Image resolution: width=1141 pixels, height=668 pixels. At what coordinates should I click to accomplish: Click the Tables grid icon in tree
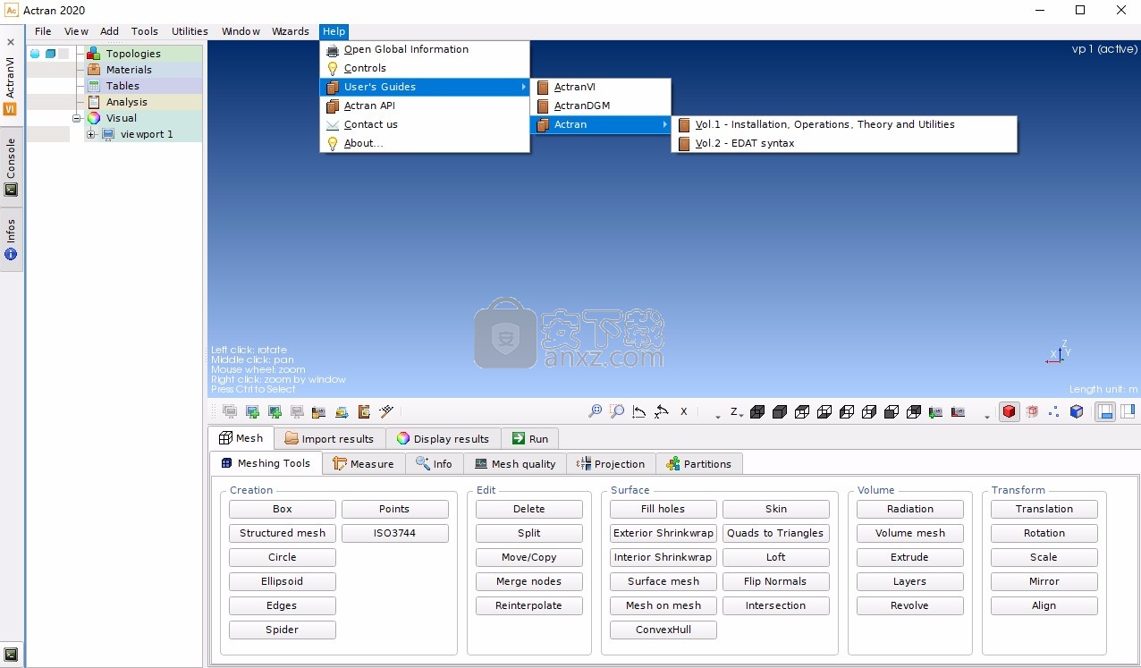click(x=94, y=86)
